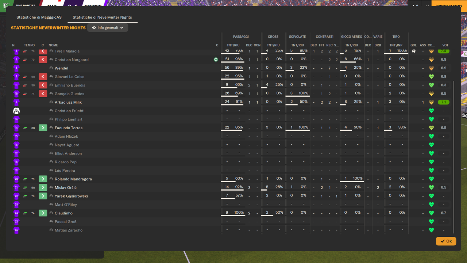Click the number 9 shirt icon for Milik

(x=16, y=102)
